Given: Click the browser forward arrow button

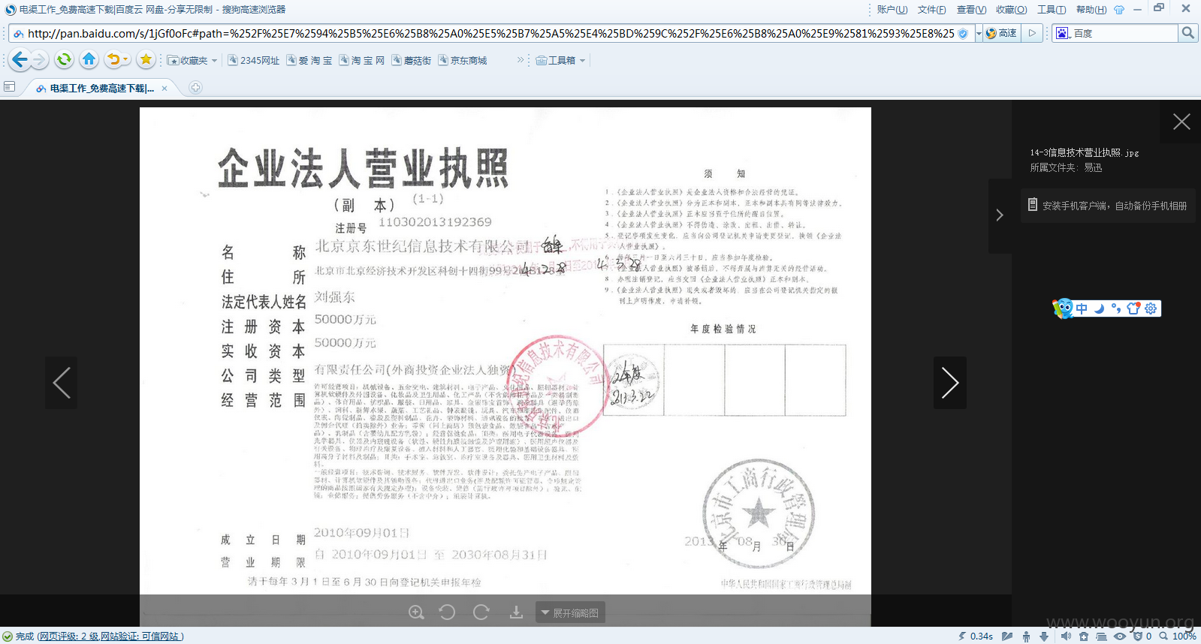Looking at the screenshot, I should coord(40,59).
